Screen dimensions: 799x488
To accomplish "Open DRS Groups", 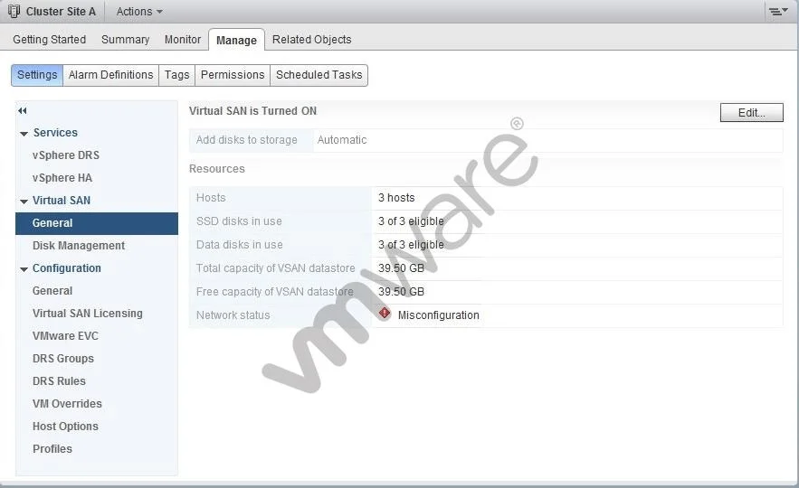I will click(63, 358).
